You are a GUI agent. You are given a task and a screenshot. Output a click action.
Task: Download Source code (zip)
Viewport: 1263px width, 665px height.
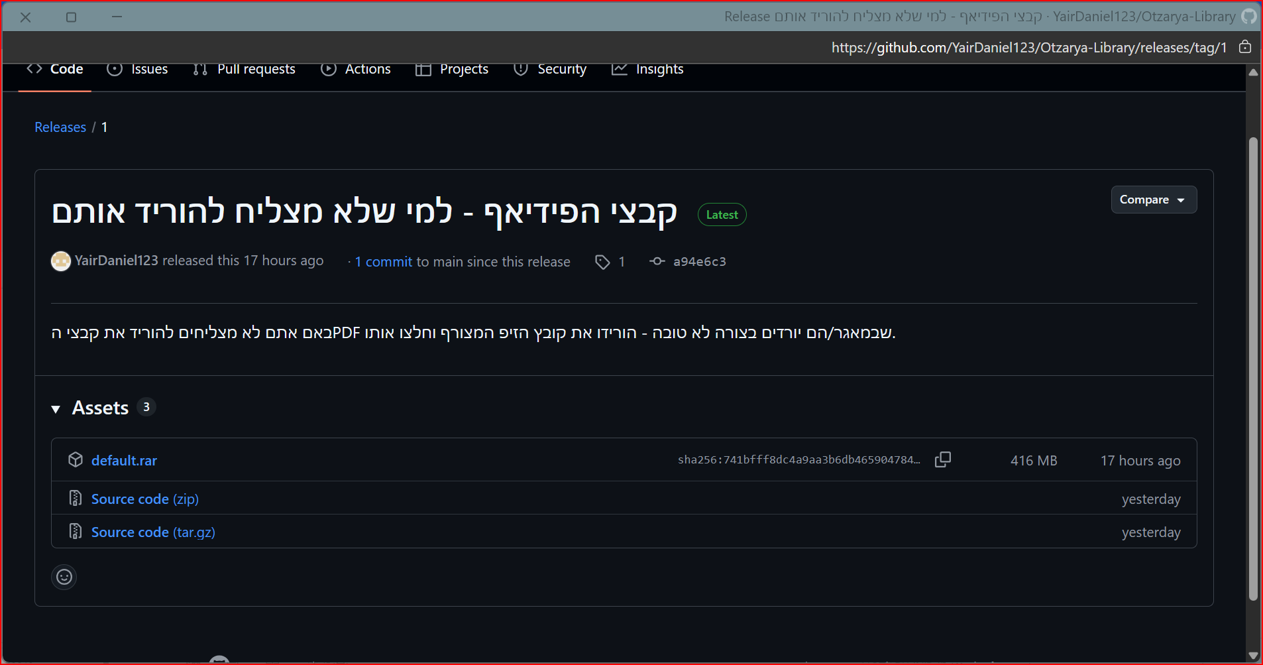point(145,499)
